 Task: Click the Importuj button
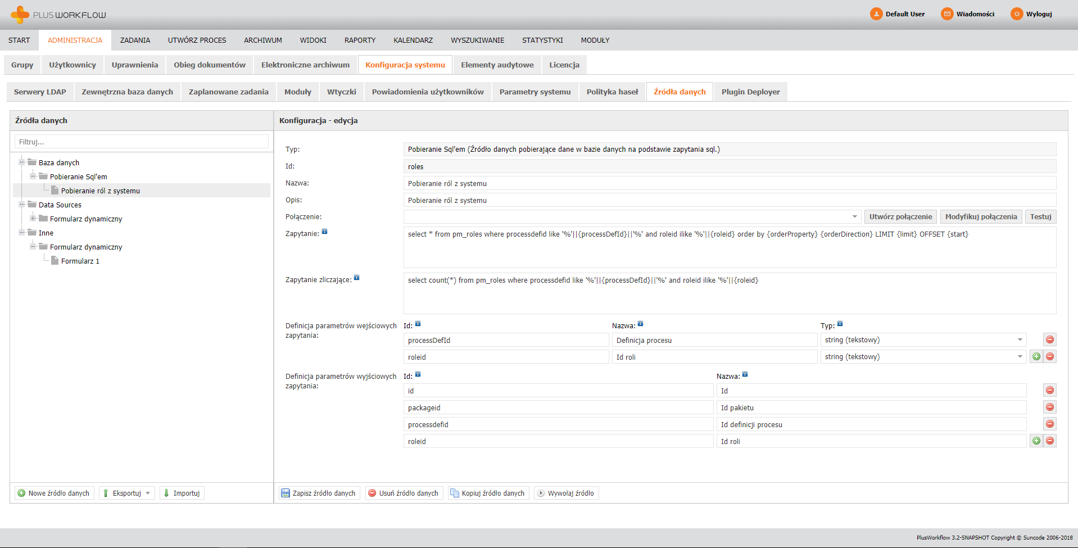182,493
